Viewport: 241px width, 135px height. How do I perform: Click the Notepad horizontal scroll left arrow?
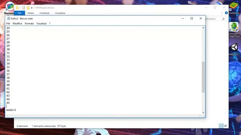[x=7, y=116]
